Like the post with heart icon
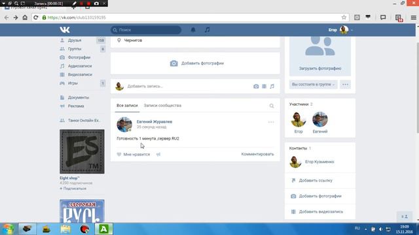419x235 pixels. click(119, 154)
